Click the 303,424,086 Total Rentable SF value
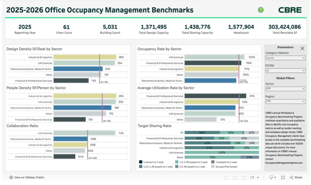The image size is (311, 185). 285,27
